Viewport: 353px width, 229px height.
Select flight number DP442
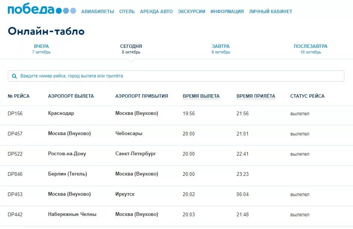[x=15, y=214]
